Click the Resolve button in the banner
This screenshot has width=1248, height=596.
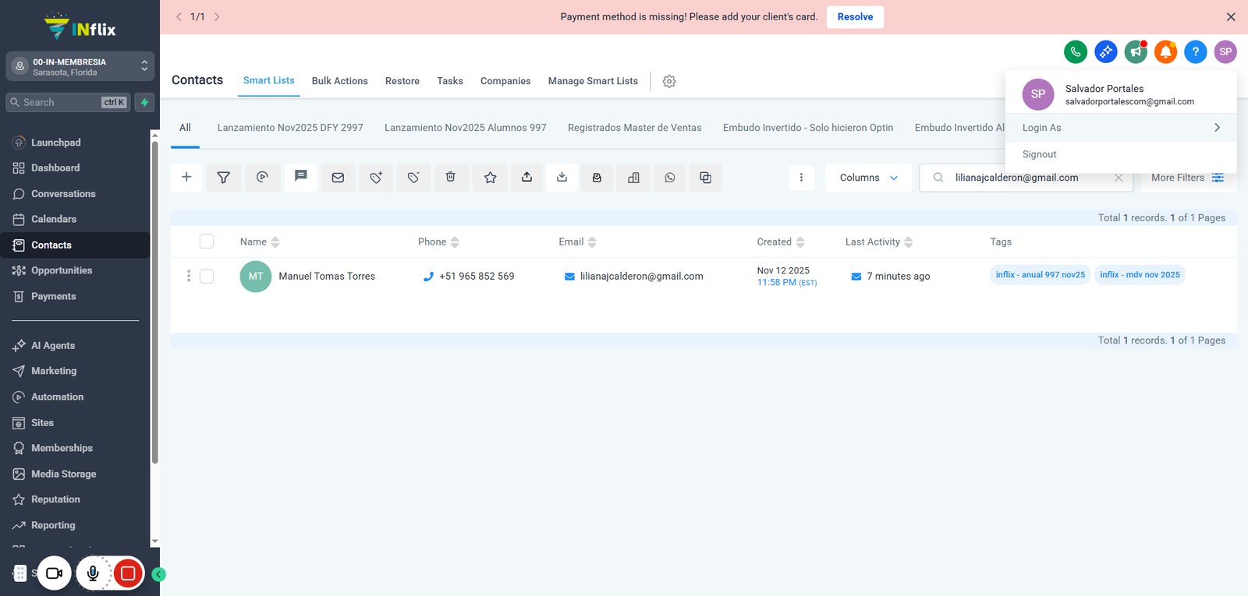pos(855,17)
